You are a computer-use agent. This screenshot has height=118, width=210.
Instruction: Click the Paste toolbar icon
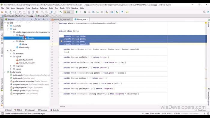(37, 12)
